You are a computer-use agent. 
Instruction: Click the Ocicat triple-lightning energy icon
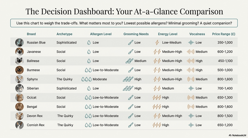[x=157, y=97]
